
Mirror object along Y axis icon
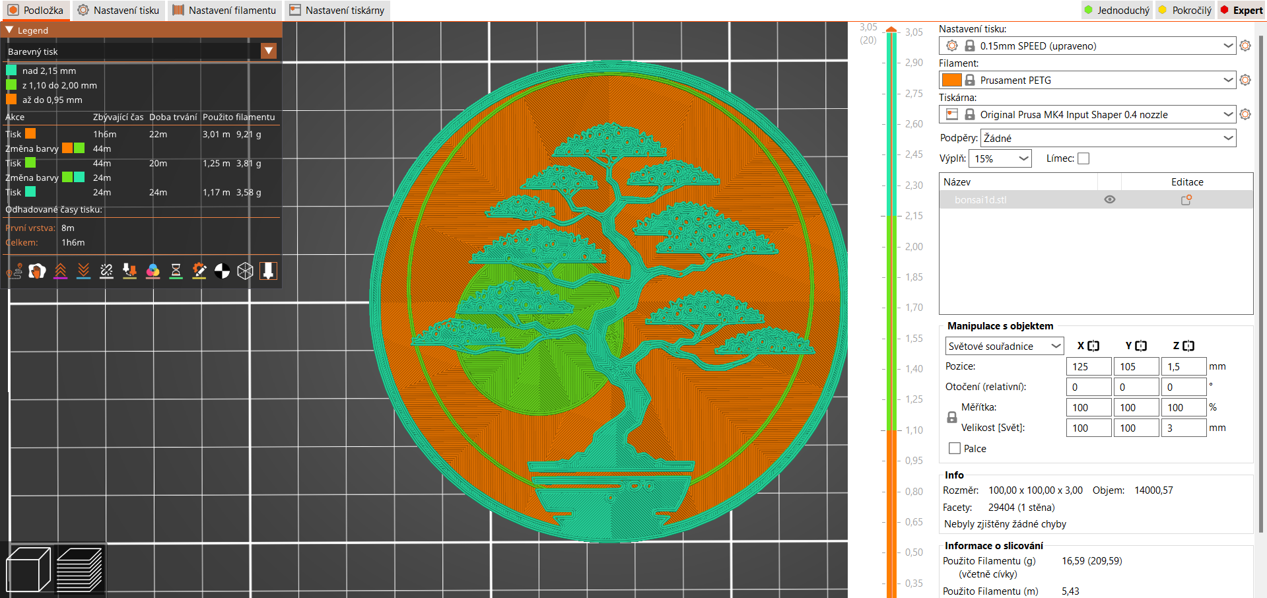1141,346
